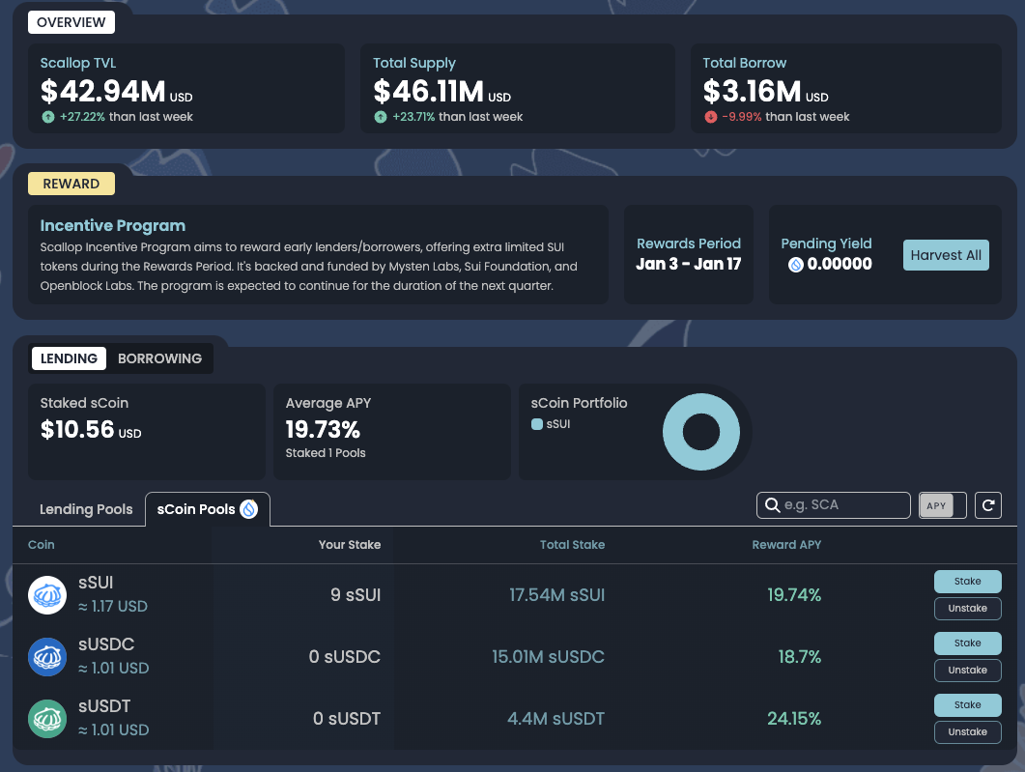Click the red down arrow under Total Borrow
This screenshot has height=772, width=1025.
tap(711, 117)
